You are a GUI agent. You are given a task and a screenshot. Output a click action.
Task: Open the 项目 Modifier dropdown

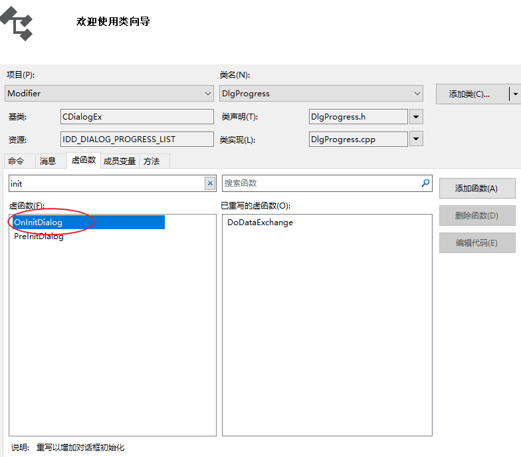pos(109,93)
